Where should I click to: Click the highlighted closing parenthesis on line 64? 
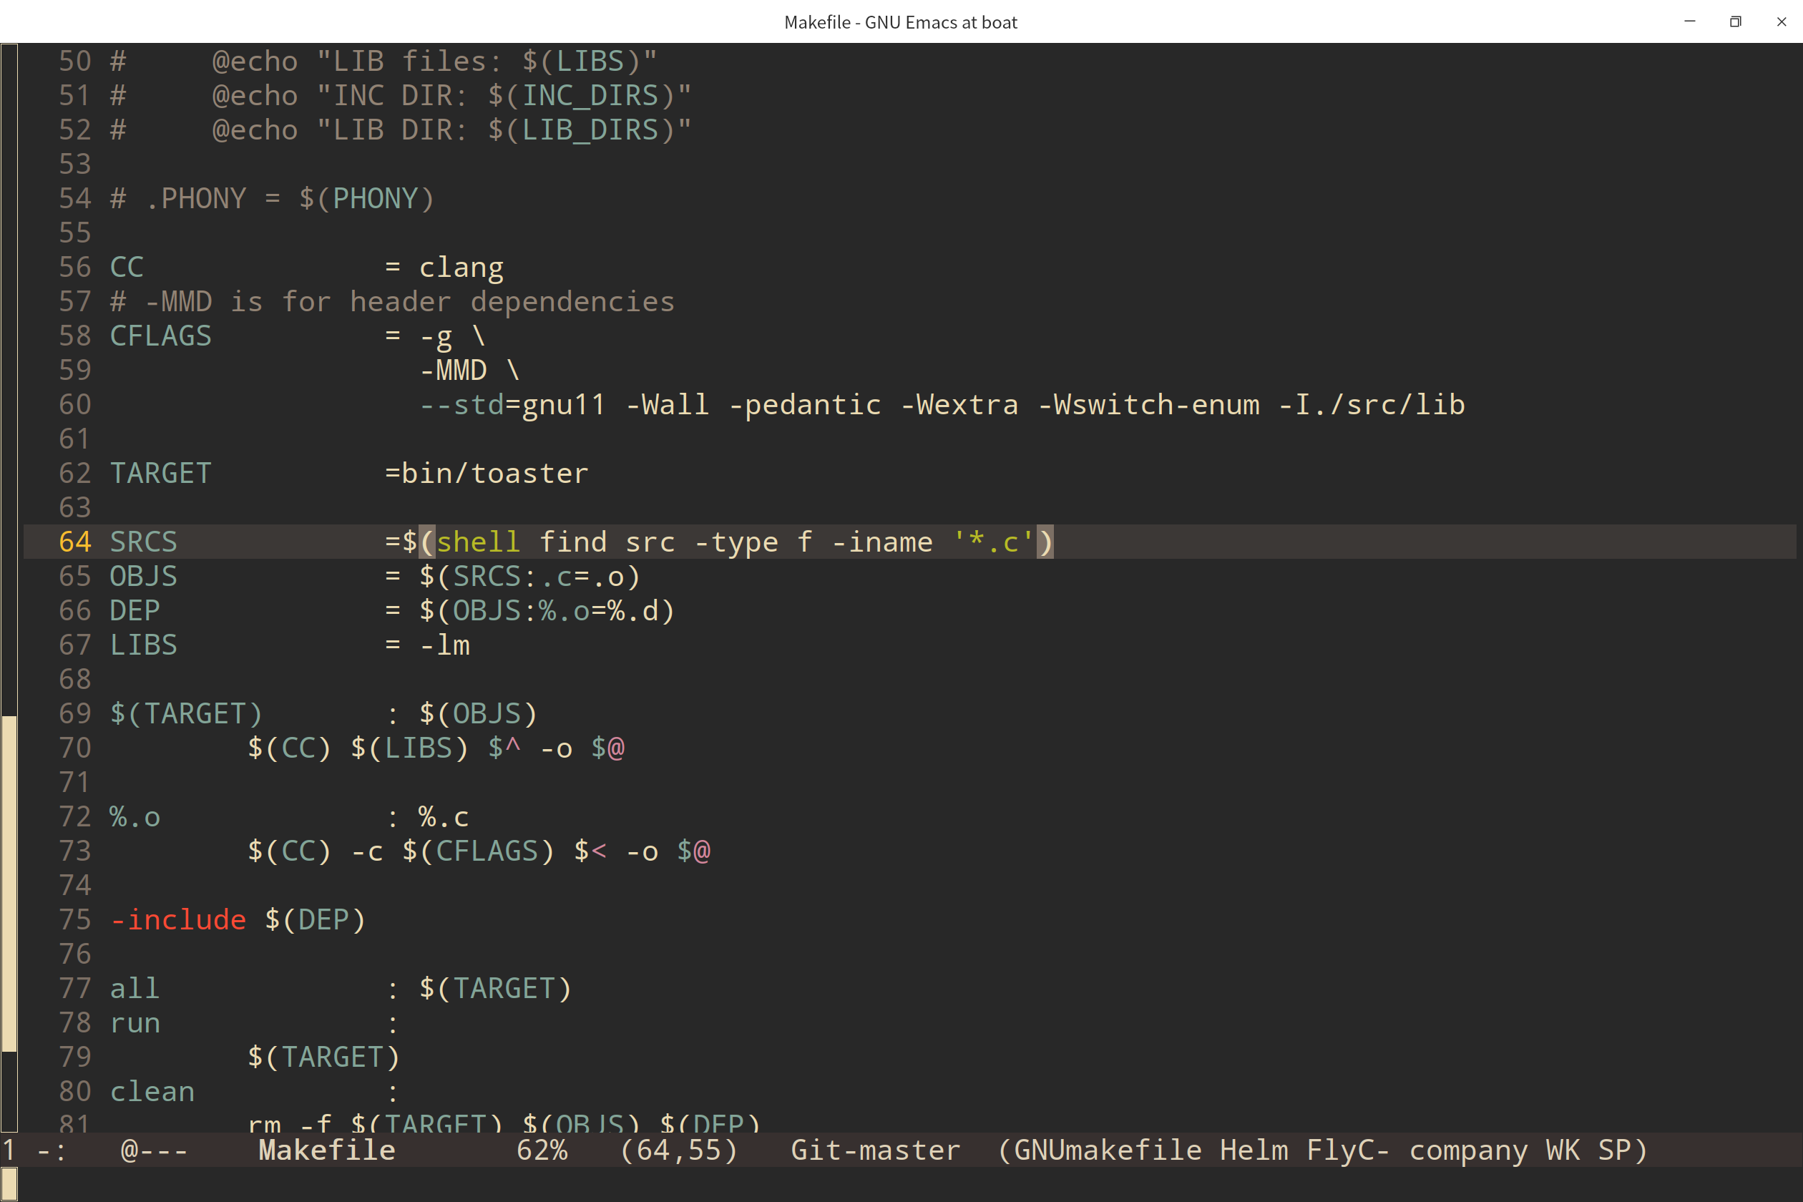pyautogui.click(x=1045, y=542)
